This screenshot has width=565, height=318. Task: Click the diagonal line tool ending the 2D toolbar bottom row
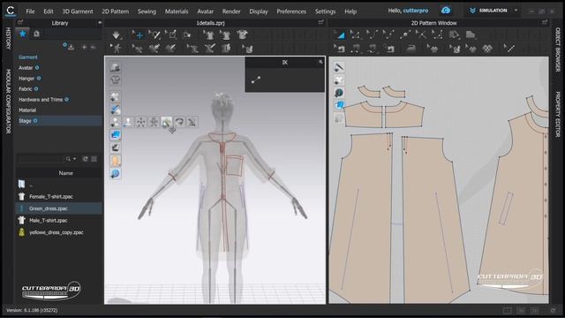point(508,49)
